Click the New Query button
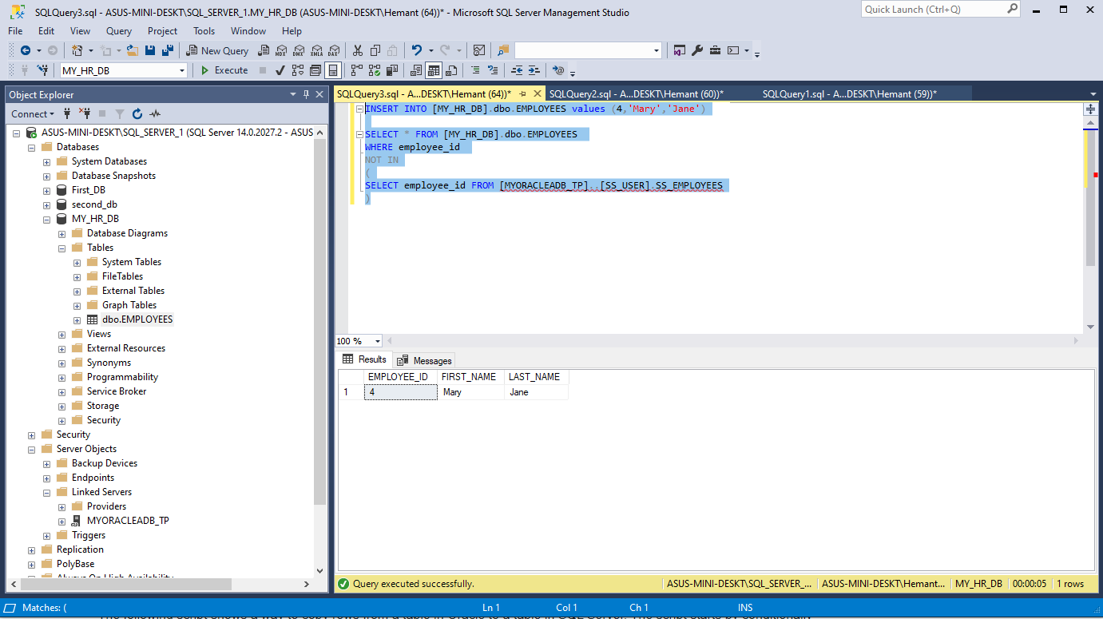Screen dimensions: 1103x619 click(x=217, y=50)
